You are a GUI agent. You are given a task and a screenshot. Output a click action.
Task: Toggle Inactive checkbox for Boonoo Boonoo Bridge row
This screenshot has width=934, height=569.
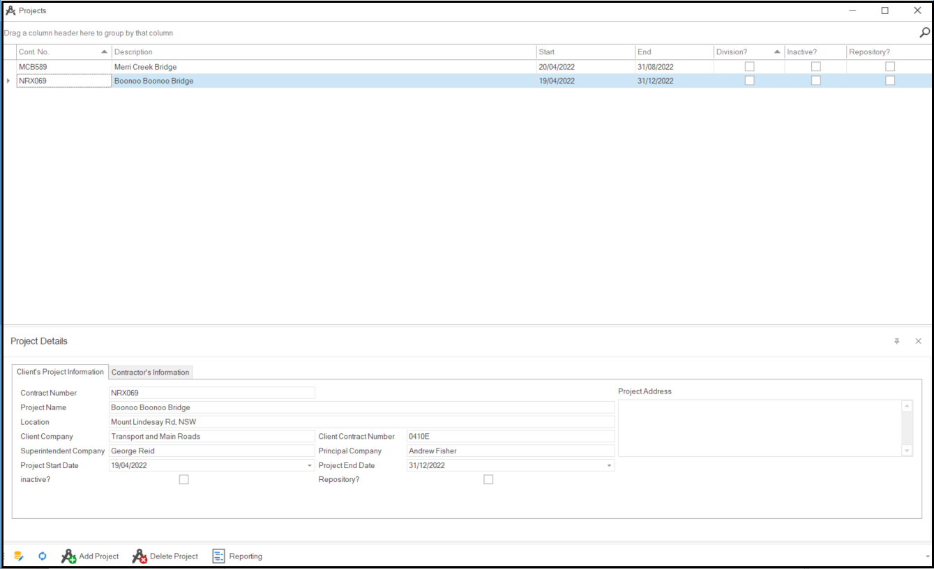[815, 81]
